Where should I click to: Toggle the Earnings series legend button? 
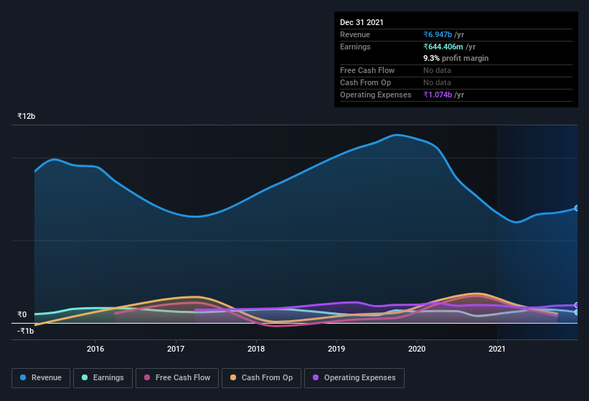coord(103,378)
